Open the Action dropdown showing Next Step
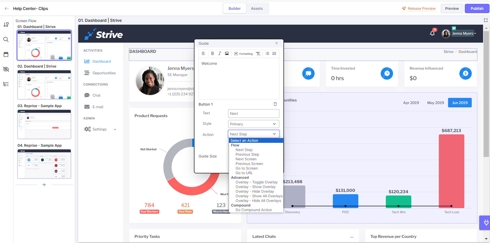This screenshot has width=490, height=243. coord(254,134)
